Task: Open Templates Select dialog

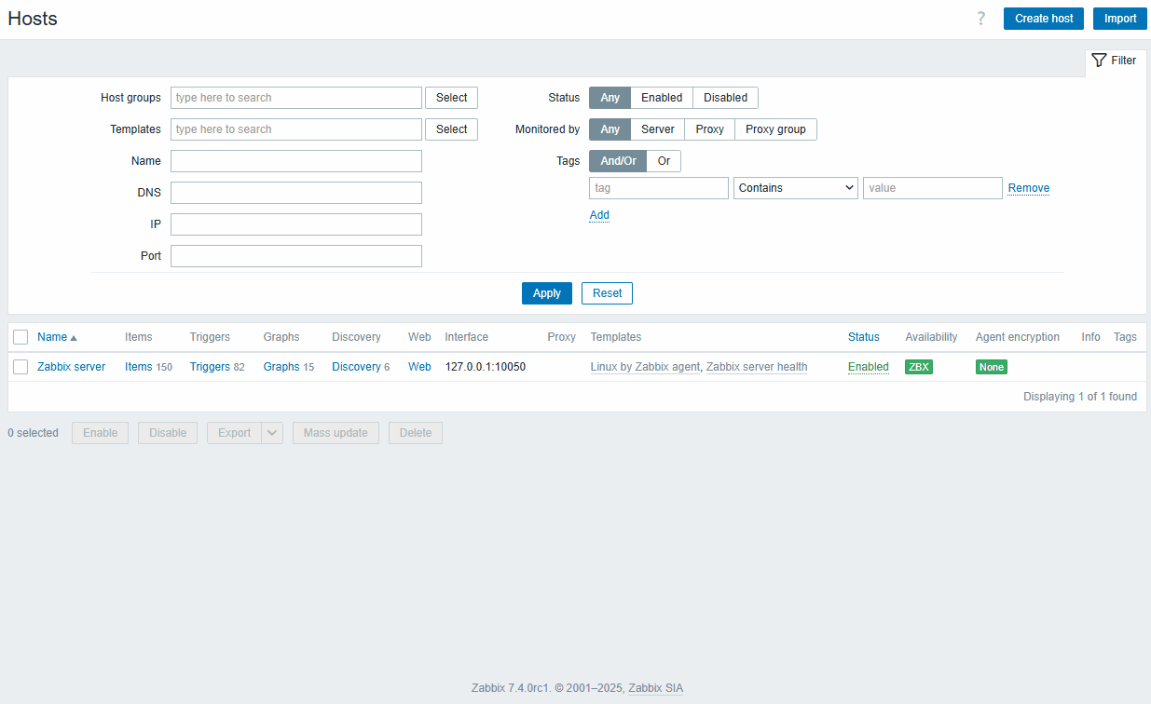Action: click(451, 129)
